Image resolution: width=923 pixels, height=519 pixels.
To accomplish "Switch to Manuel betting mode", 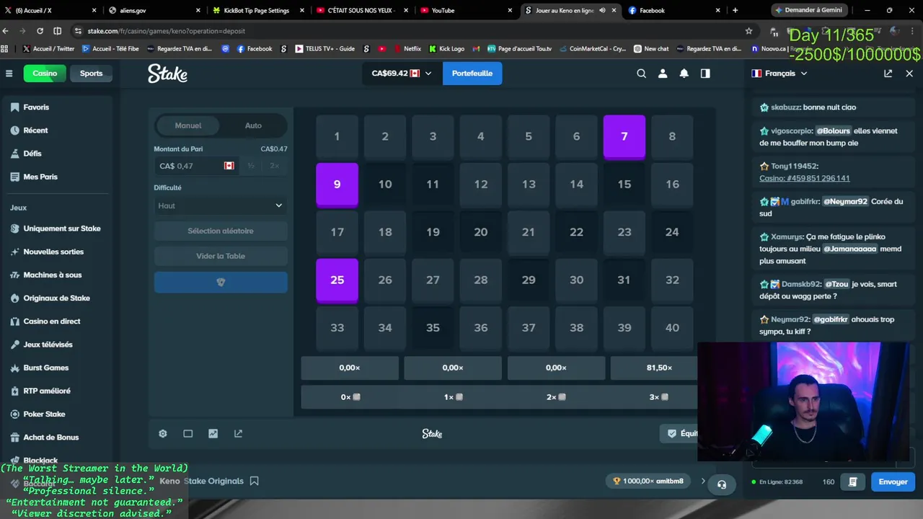I will (188, 125).
